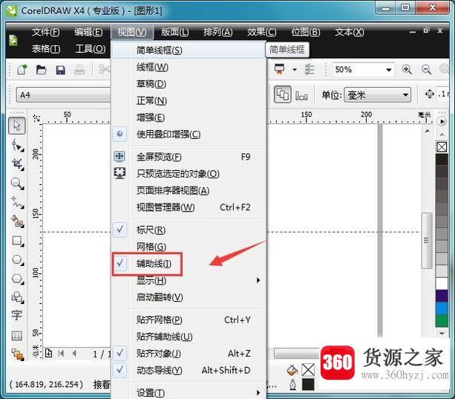Open 视图管理器(W) from menu
The height and width of the screenshot is (399, 455).
(x=189, y=207)
